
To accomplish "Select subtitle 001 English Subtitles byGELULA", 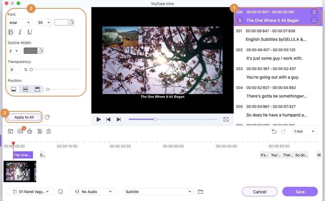I will [x=278, y=35].
